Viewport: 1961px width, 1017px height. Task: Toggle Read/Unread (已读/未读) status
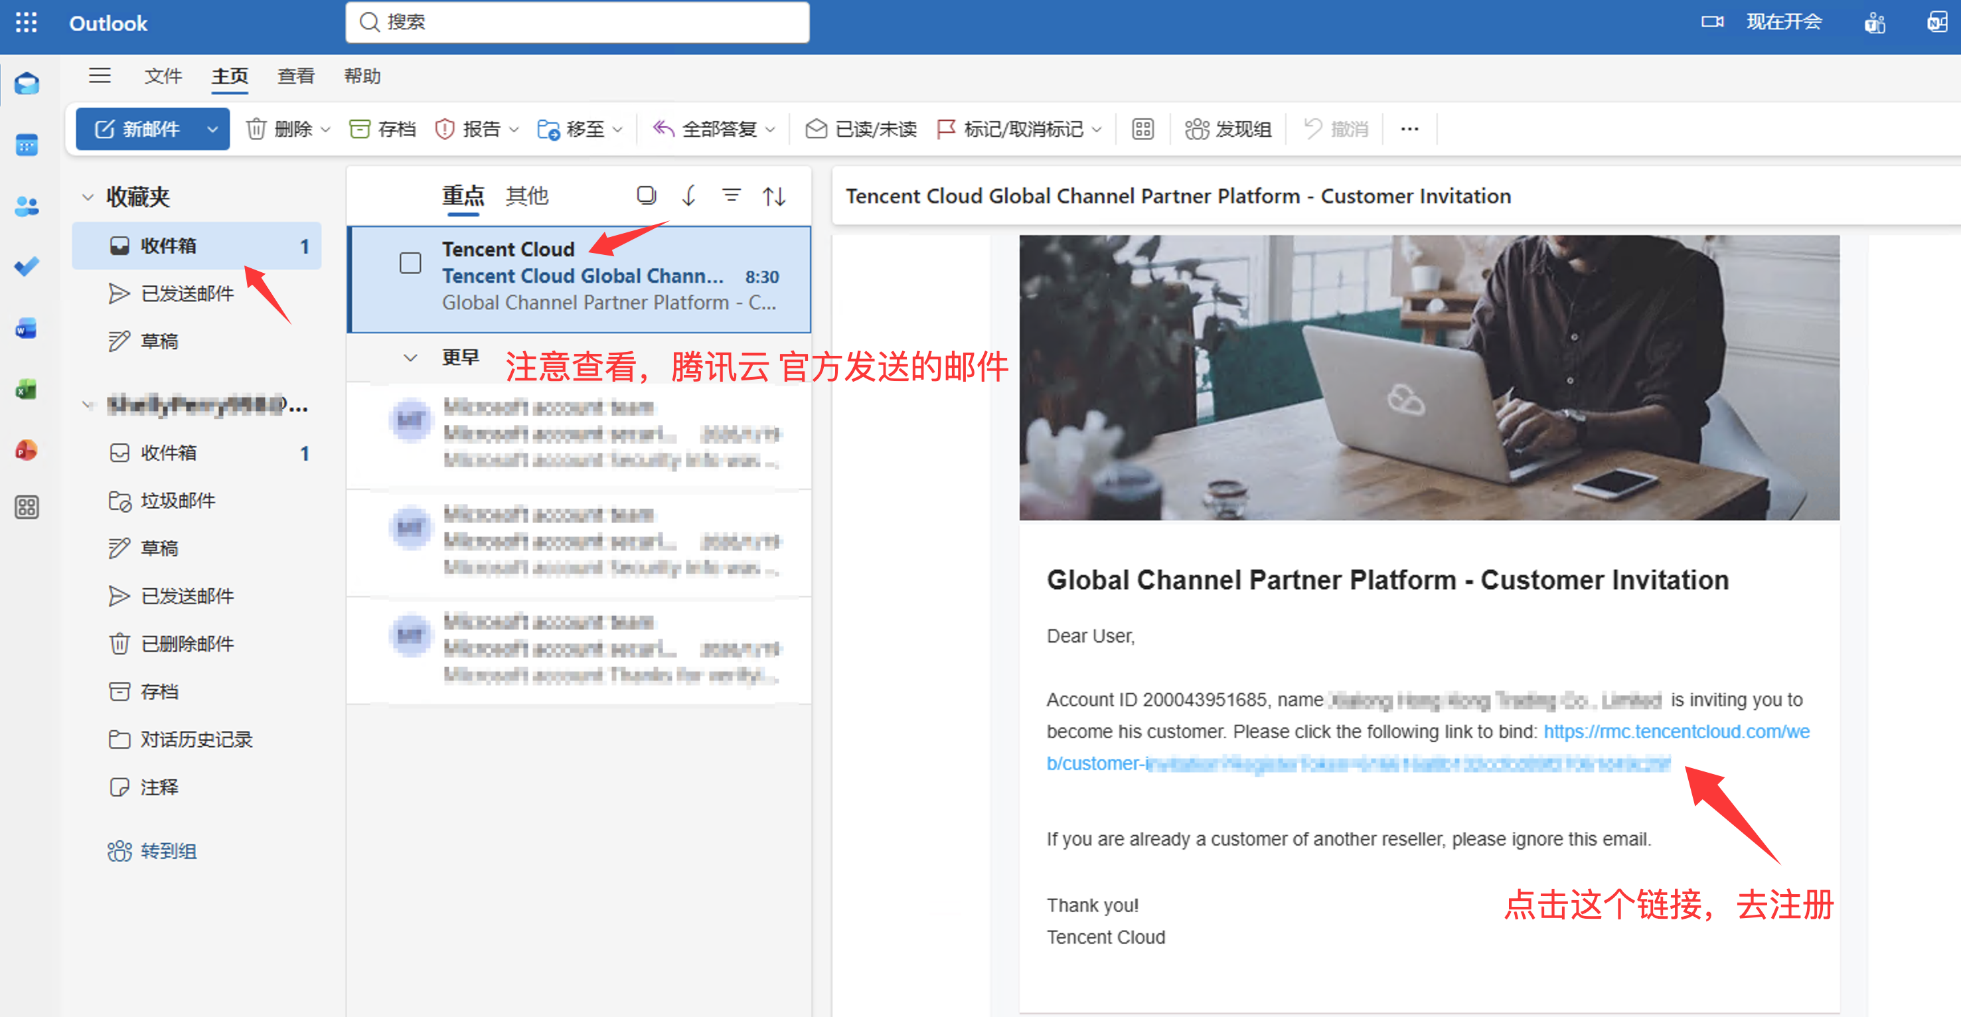pyautogui.click(x=862, y=129)
